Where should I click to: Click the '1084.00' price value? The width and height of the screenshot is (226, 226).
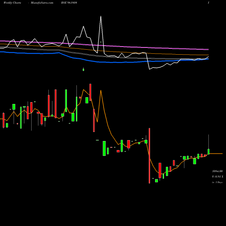click(x=217, y=171)
